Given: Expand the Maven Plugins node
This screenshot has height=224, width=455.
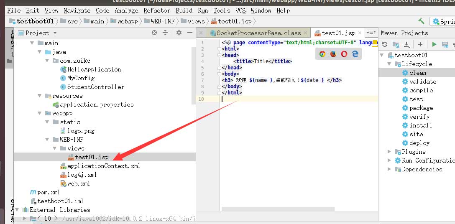Looking at the screenshot, I should point(389,151).
